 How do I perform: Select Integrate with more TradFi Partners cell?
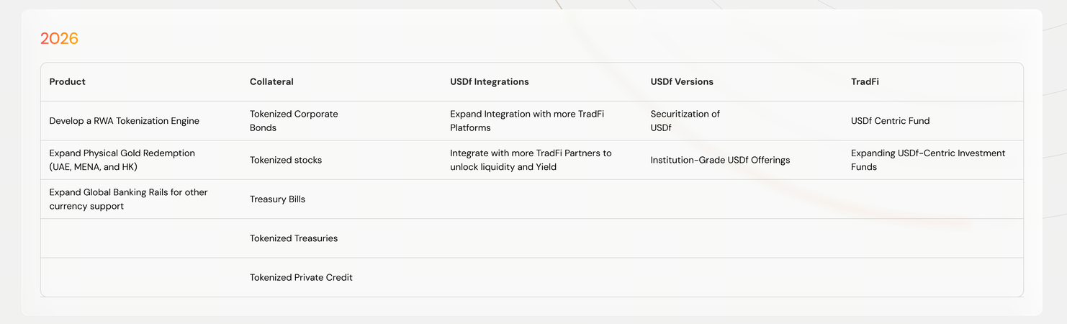[531, 160]
